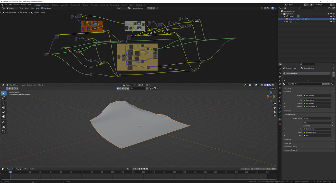The width and height of the screenshot is (336, 183).
Task: Open viewport header Add menu
Action: click(x=35, y=85)
